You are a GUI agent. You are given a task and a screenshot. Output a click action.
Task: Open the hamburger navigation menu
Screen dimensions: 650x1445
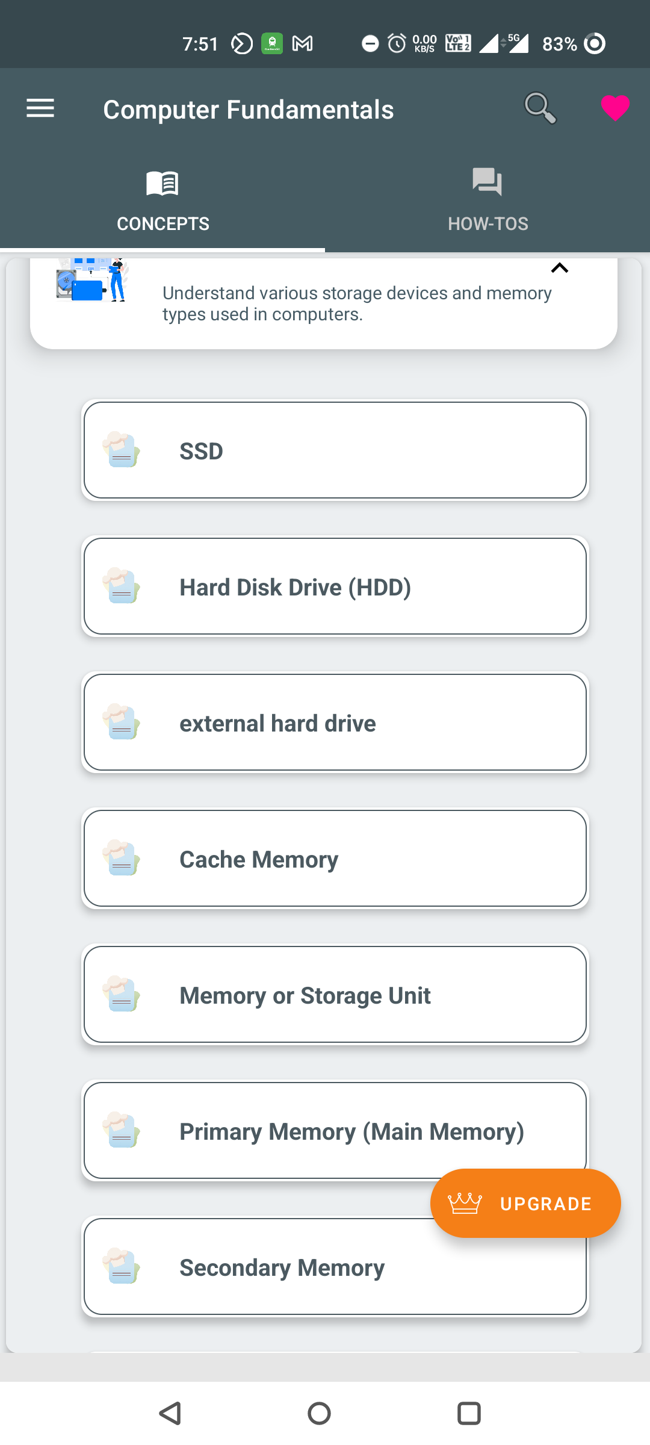[x=40, y=108]
